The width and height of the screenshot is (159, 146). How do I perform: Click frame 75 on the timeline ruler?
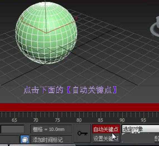(x=57, y=120)
